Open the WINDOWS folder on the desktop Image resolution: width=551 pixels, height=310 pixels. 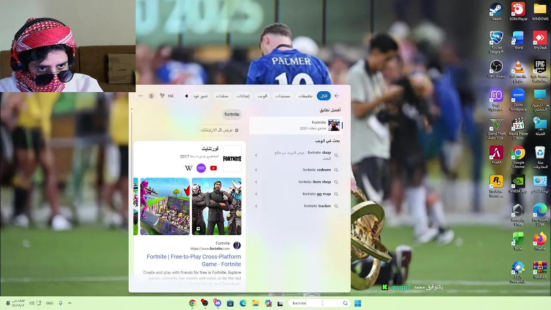pos(540,12)
